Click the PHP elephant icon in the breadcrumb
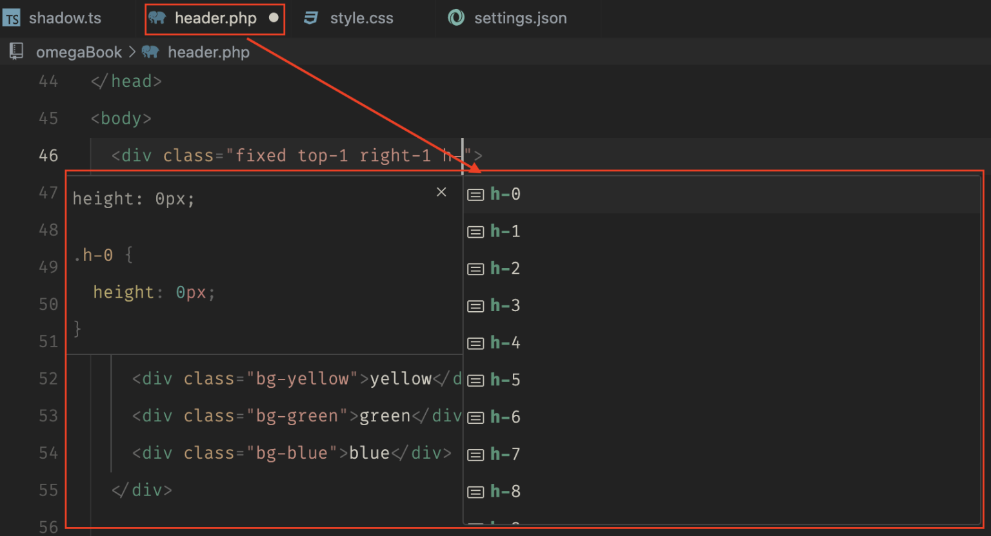The width and height of the screenshot is (991, 536). (150, 52)
